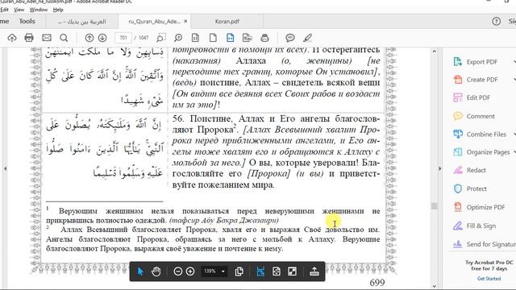The image size is (516, 290).
Task: Choose the arrow selection tool in floating bar
Action: [x=140, y=271]
